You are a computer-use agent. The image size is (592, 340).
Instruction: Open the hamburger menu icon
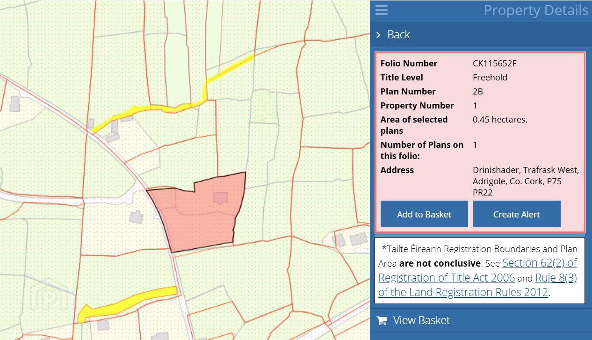(x=381, y=10)
